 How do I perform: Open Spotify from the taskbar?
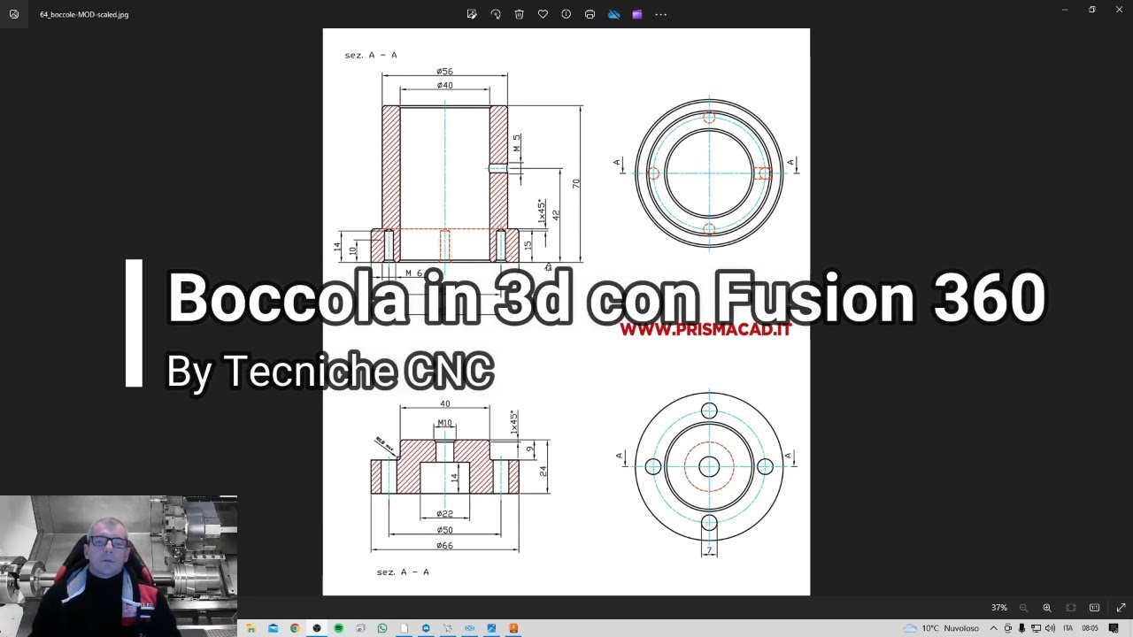(x=339, y=628)
